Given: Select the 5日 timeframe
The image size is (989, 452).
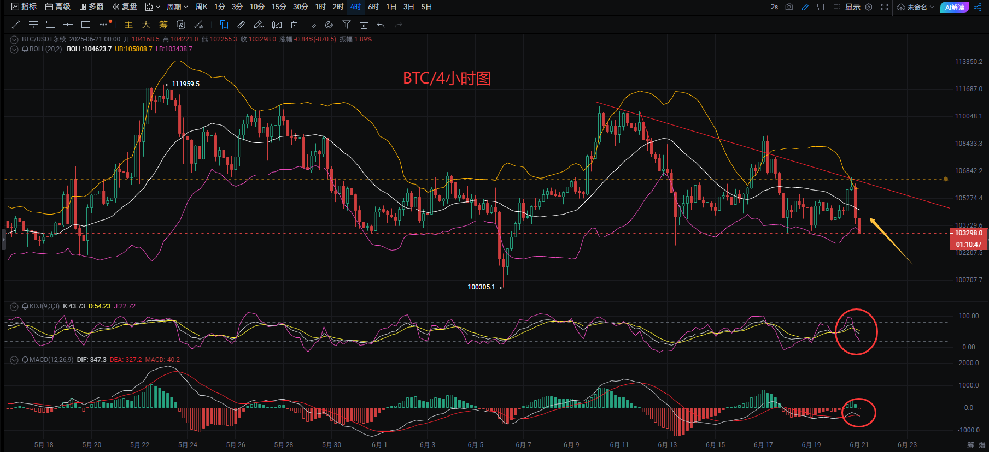Looking at the screenshot, I should tap(426, 7).
